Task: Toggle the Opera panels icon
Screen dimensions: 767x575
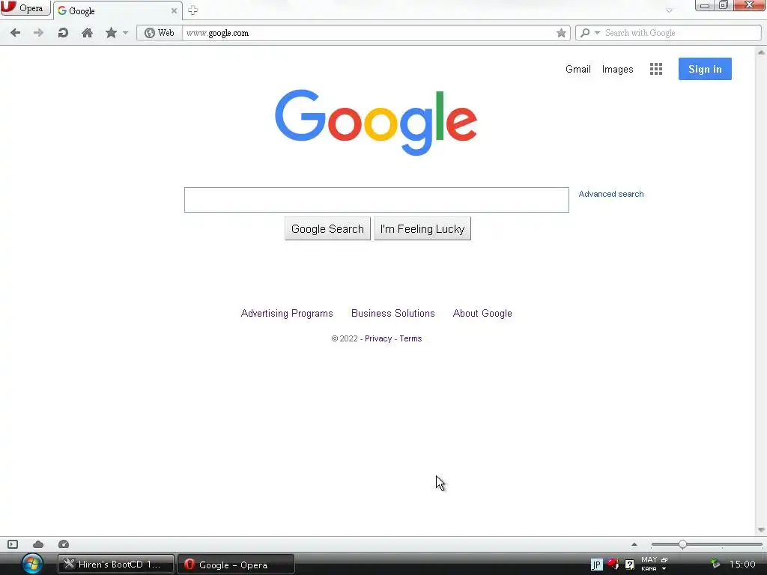Action: pos(13,544)
